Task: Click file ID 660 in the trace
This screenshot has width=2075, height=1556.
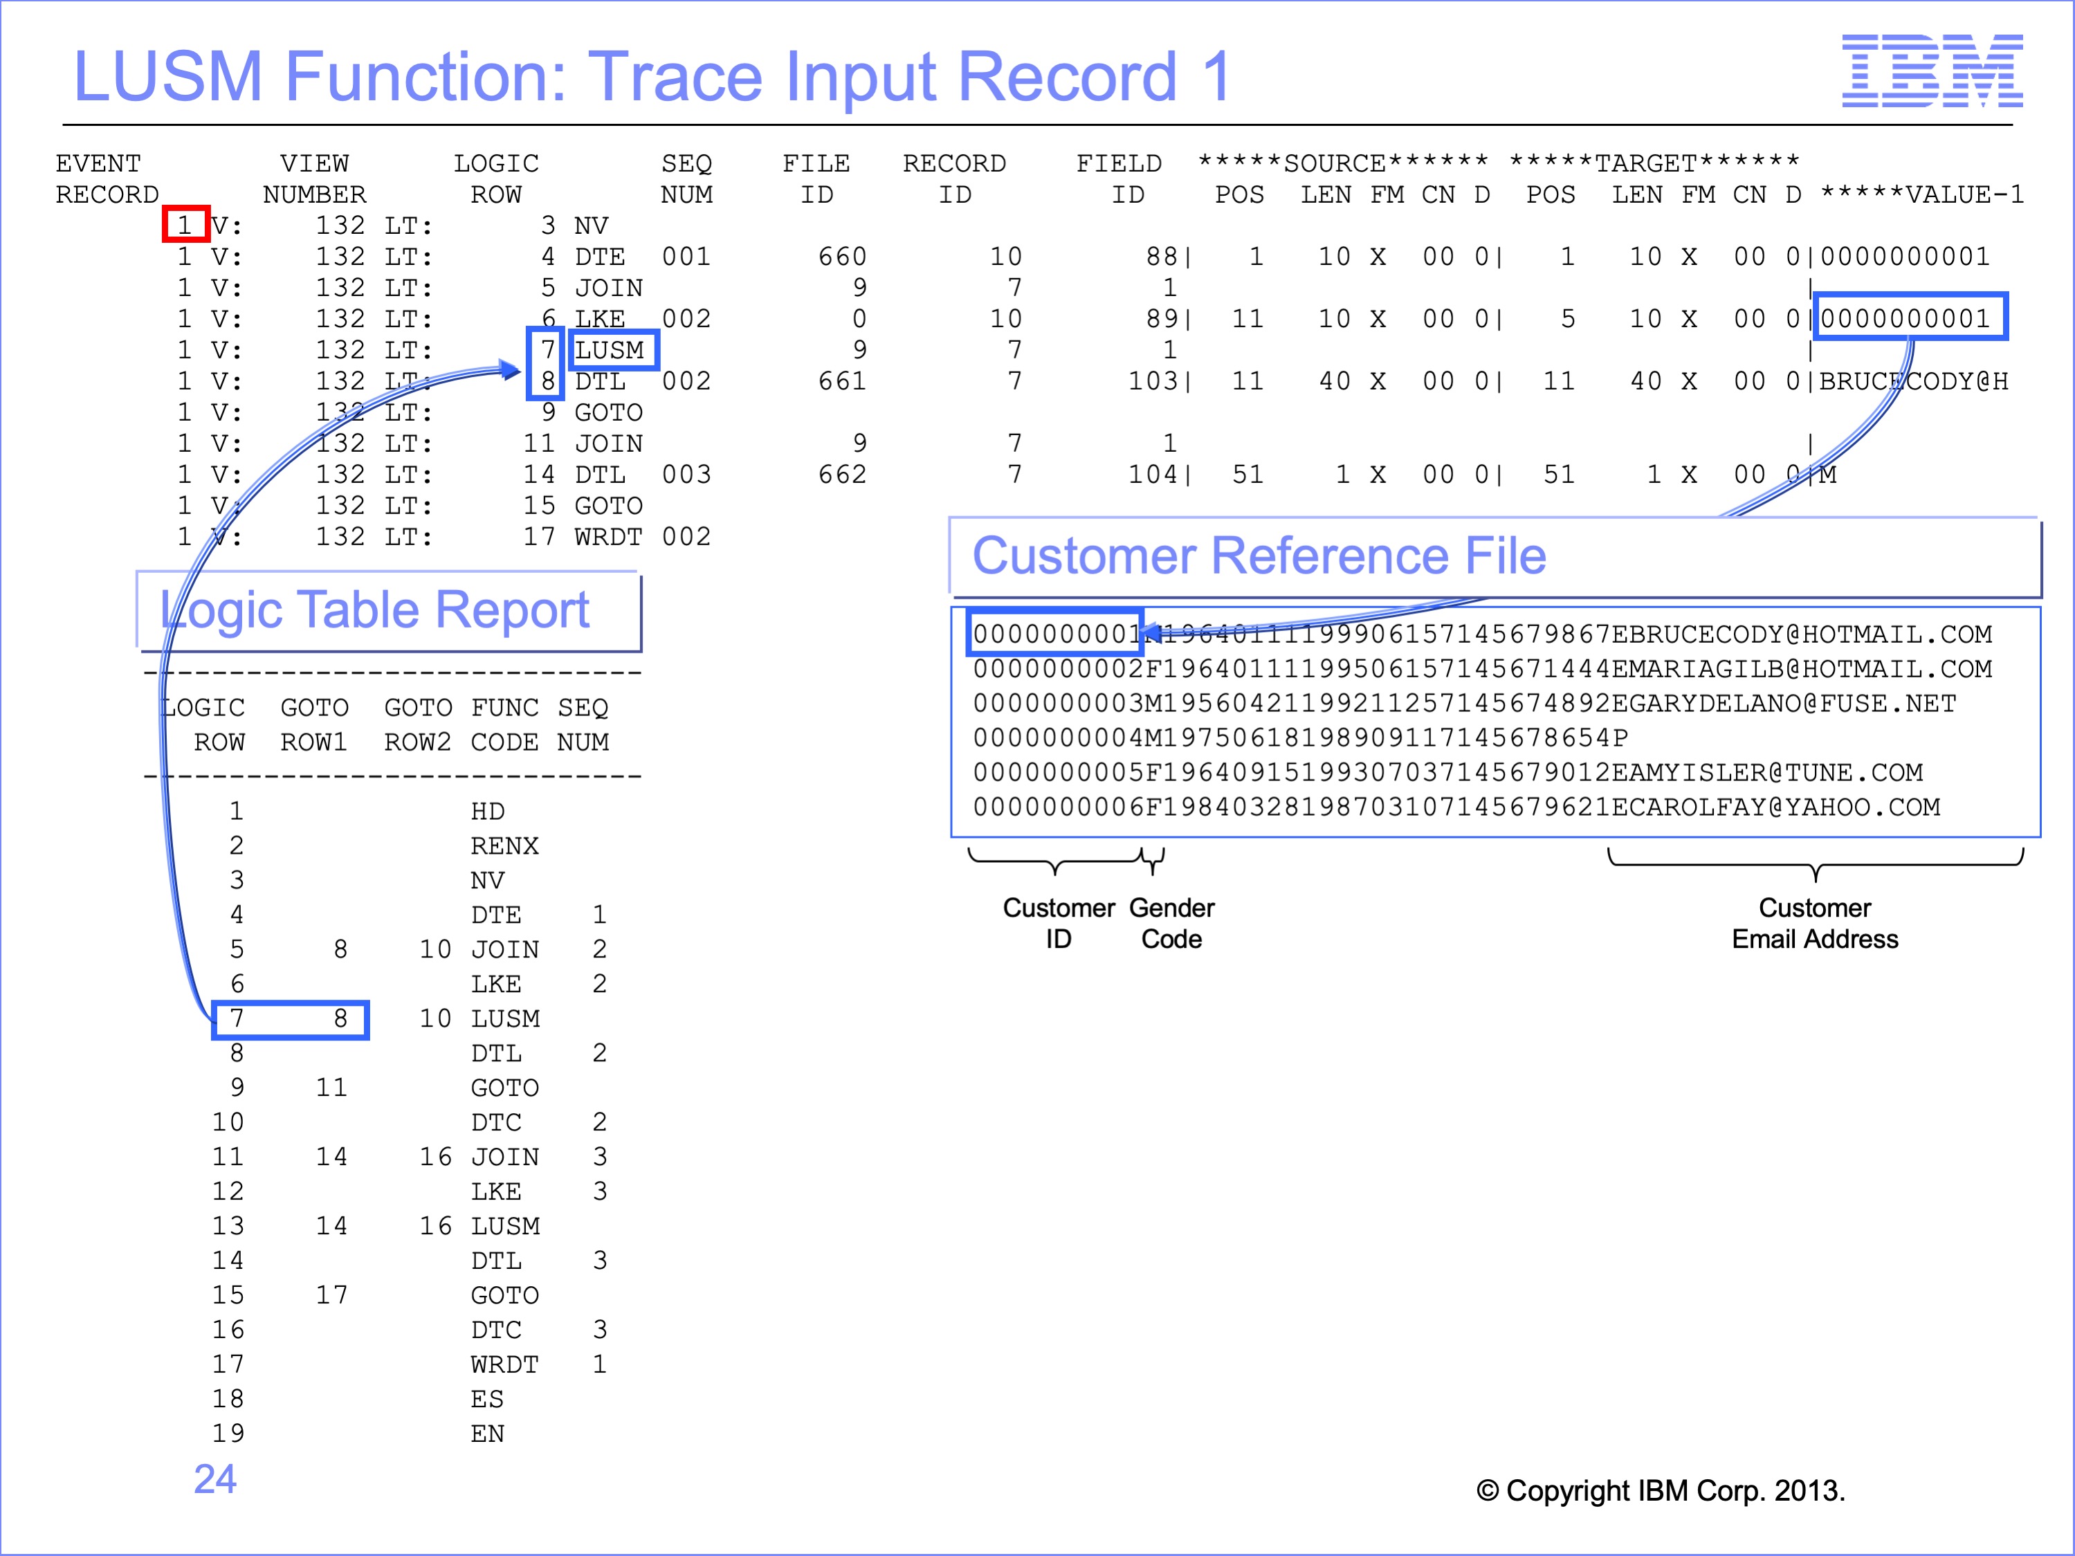Action: 842,257
